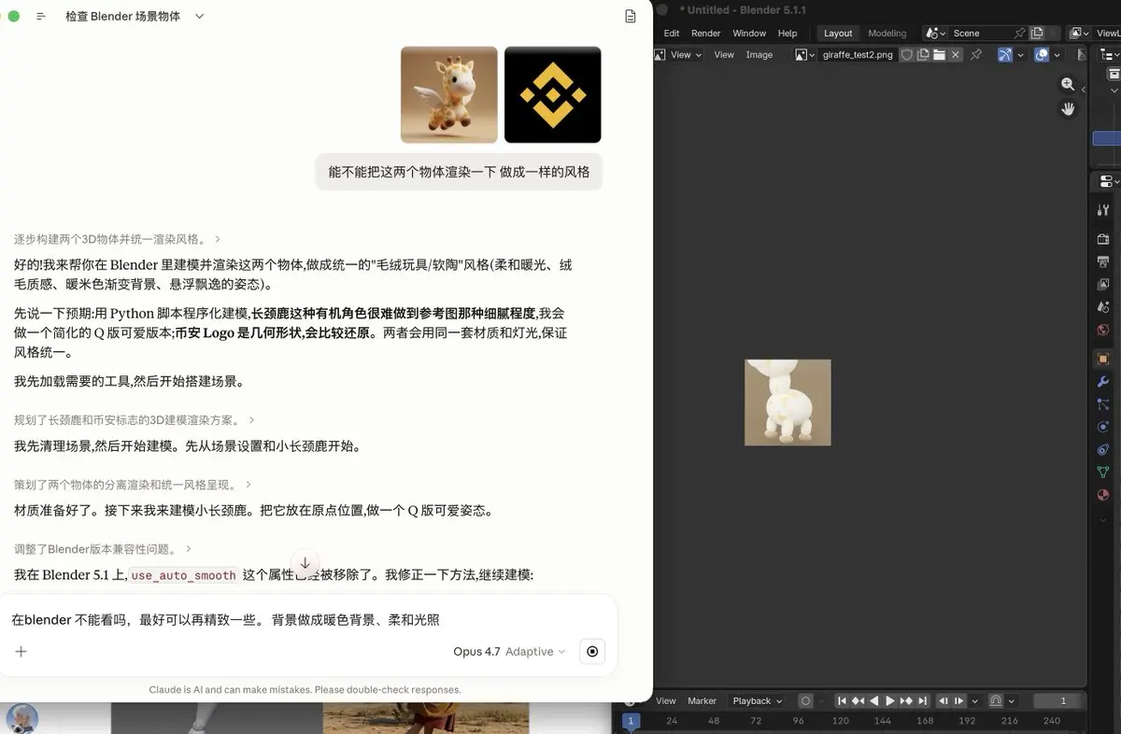Jump to the timeline end frame
The image size is (1121, 734).
(922, 701)
